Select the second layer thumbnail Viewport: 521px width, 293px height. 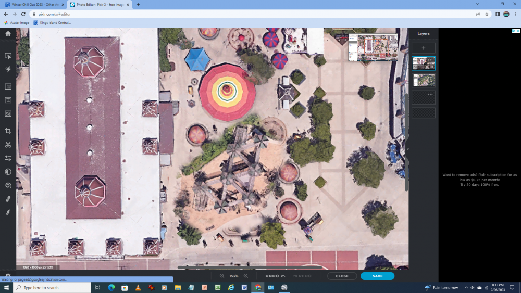424,80
